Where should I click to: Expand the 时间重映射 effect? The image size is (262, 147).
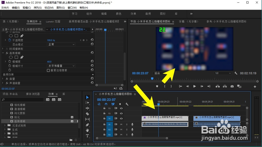click(3, 49)
